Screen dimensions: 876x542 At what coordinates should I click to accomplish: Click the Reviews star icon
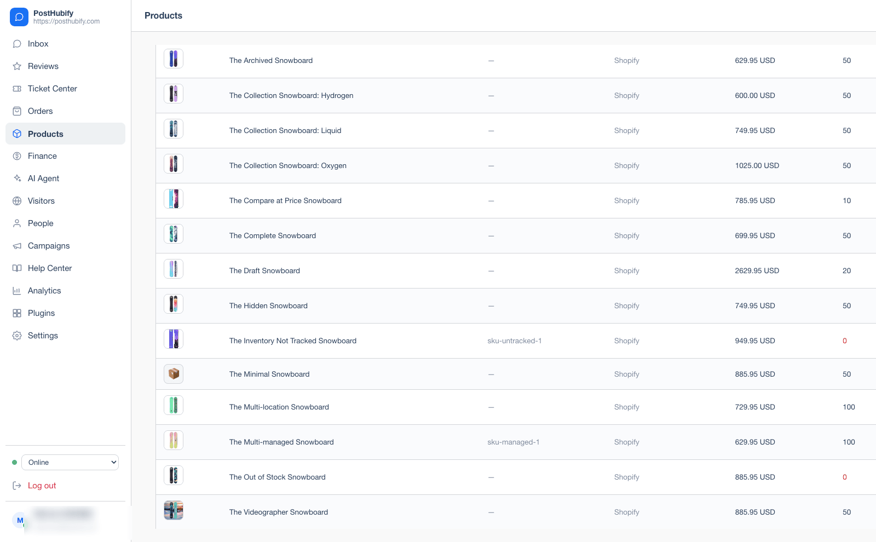click(x=17, y=66)
